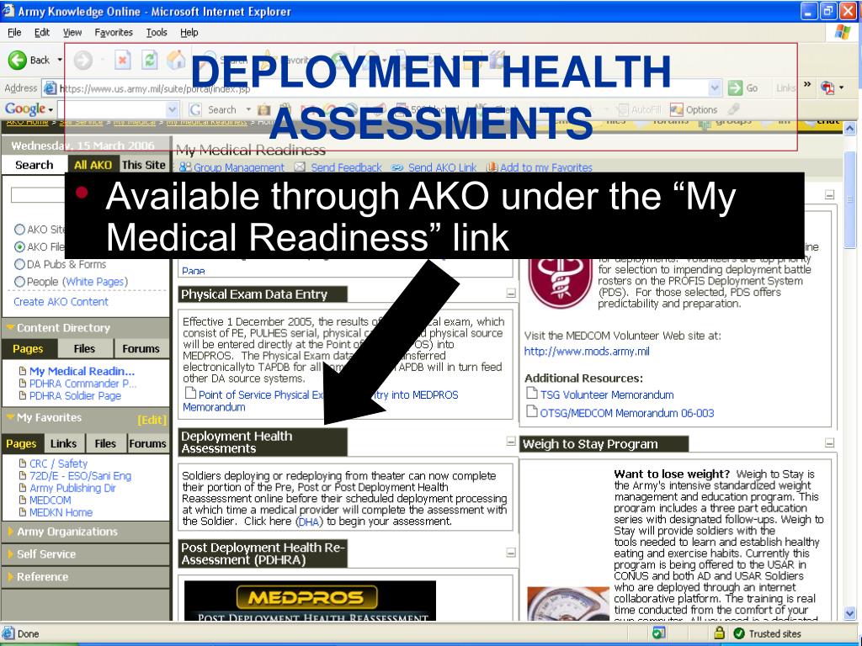This screenshot has height=646, width=862.
Task: Select the People radio button
Action: (20, 282)
